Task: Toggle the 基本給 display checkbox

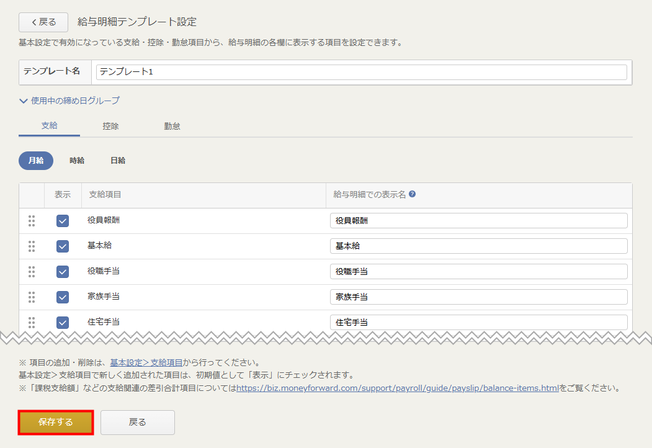Action: click(63, 246)
